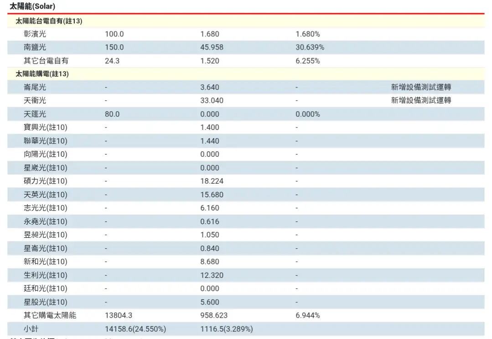Click the 45.958 generation value
The height and width of the screenshot is (339, 492).
click(x=212, y=47)
